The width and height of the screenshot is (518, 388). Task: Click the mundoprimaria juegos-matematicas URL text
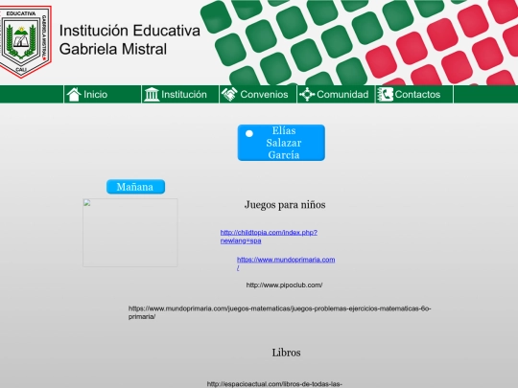coord(280,312)
